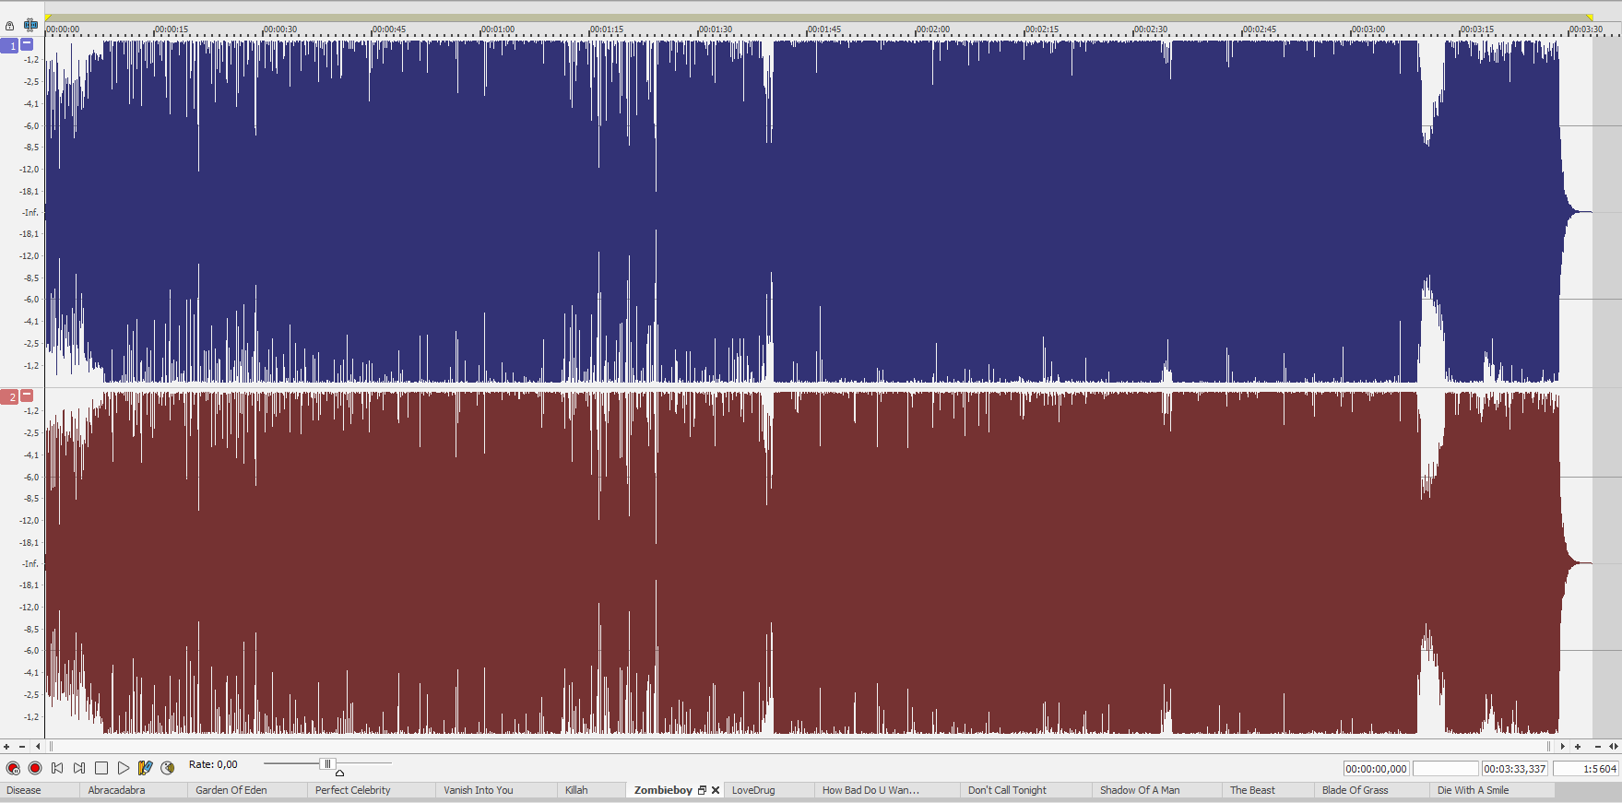
Task: Click the edit mode selector icon beside the lock
Action: pos(30,25)
